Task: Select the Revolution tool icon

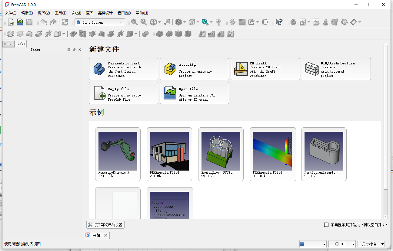Action: click(20, 34)
